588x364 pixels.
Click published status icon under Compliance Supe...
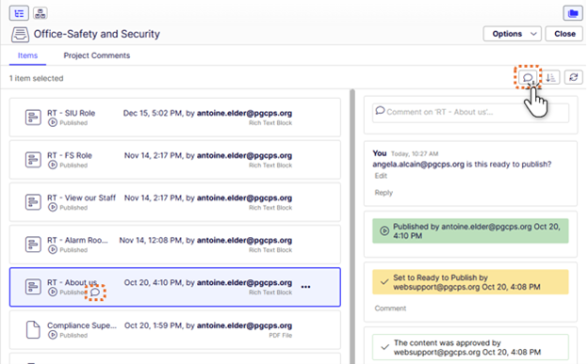click(53, 335)
